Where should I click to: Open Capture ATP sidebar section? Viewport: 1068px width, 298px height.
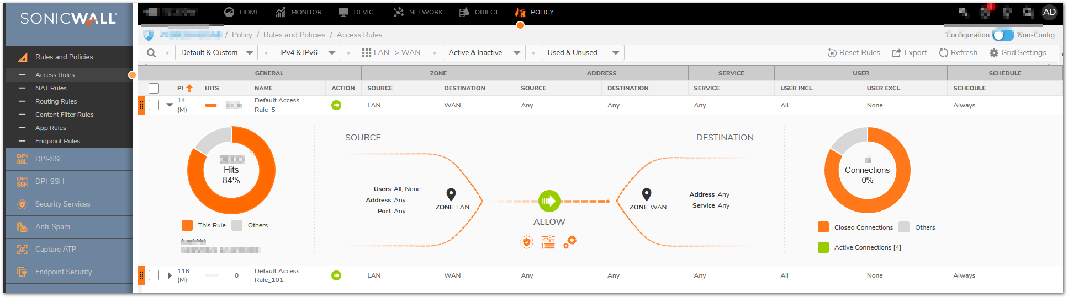(x=68, y=250)
